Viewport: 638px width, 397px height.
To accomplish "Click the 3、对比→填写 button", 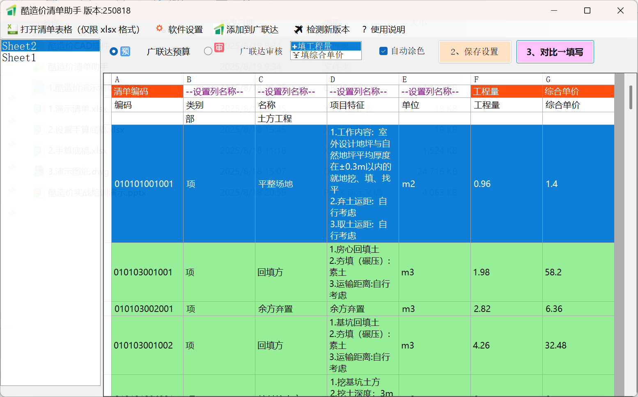I will pos(555,52).
